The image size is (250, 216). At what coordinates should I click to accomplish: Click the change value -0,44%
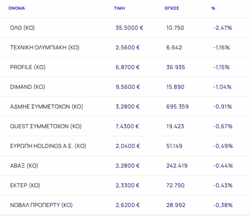(x=223, y=166)
